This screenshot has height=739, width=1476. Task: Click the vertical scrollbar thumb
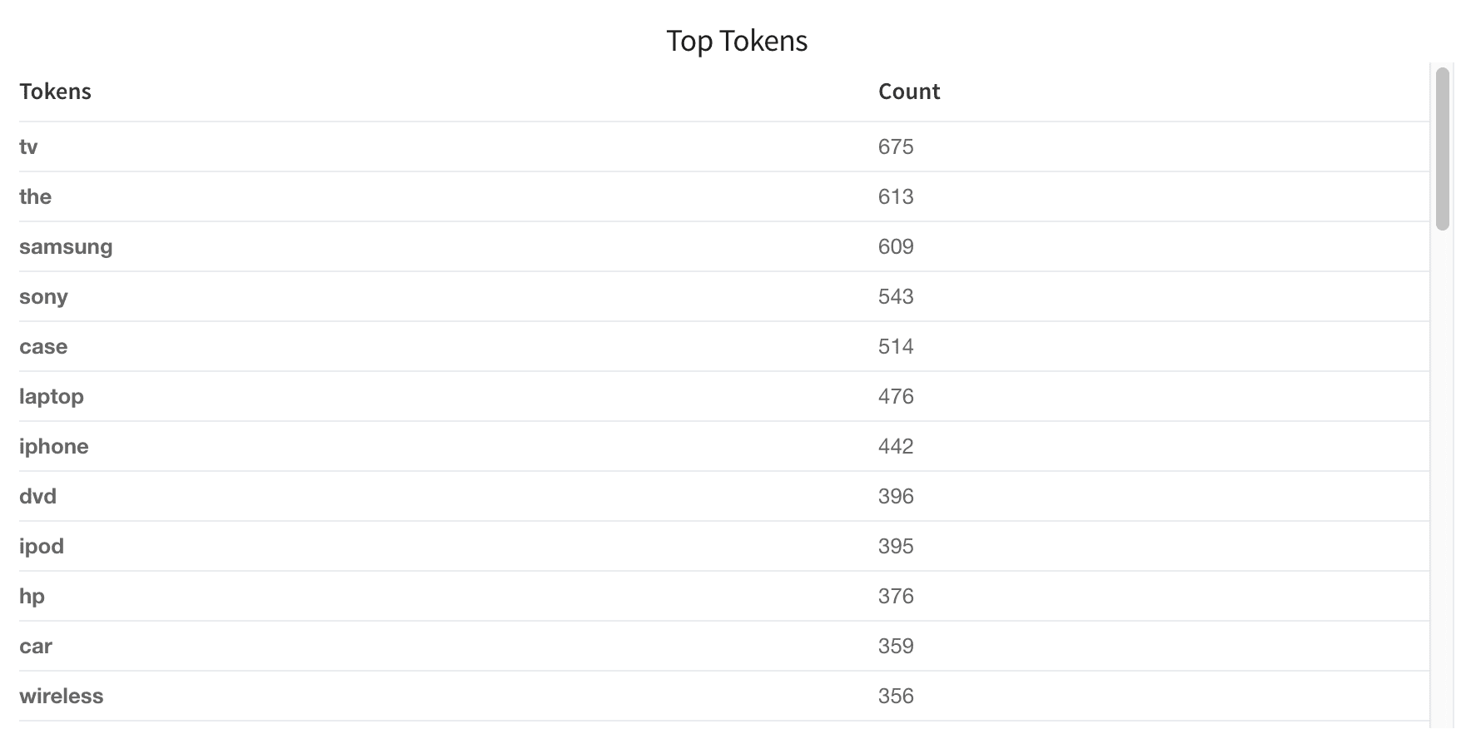coord(1443,149)
